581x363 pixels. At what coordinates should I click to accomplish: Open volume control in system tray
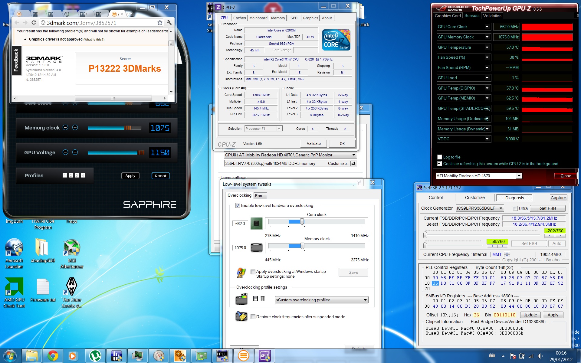pyautogui.click(x=540, y=356)
